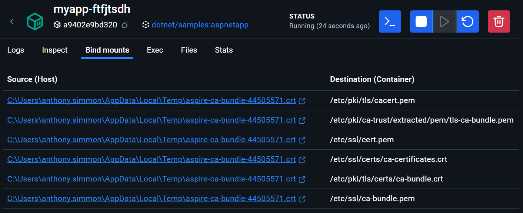Screen dimensions: 523x213
Task: Click external-open icon in /etc/ssl/cert.pem row
Action: click(302, 140)
